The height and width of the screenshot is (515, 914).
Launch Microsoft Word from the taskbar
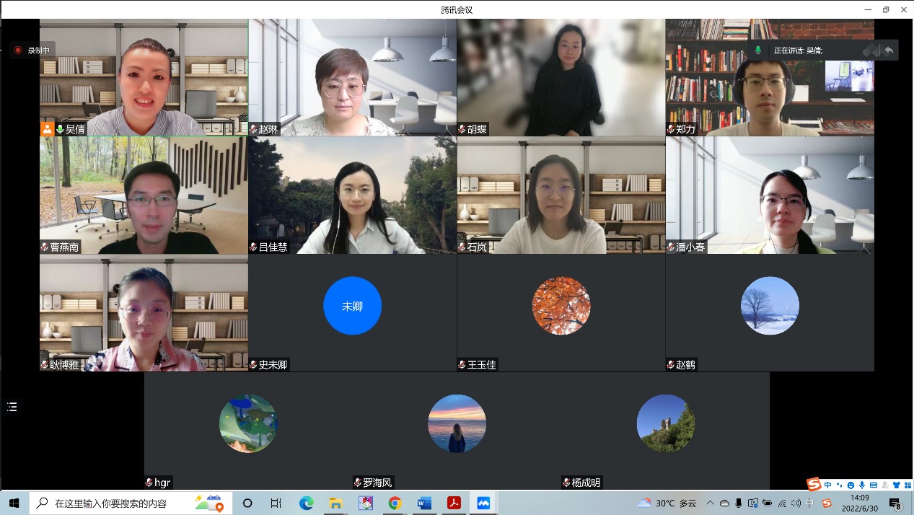(x=424, y=503)
